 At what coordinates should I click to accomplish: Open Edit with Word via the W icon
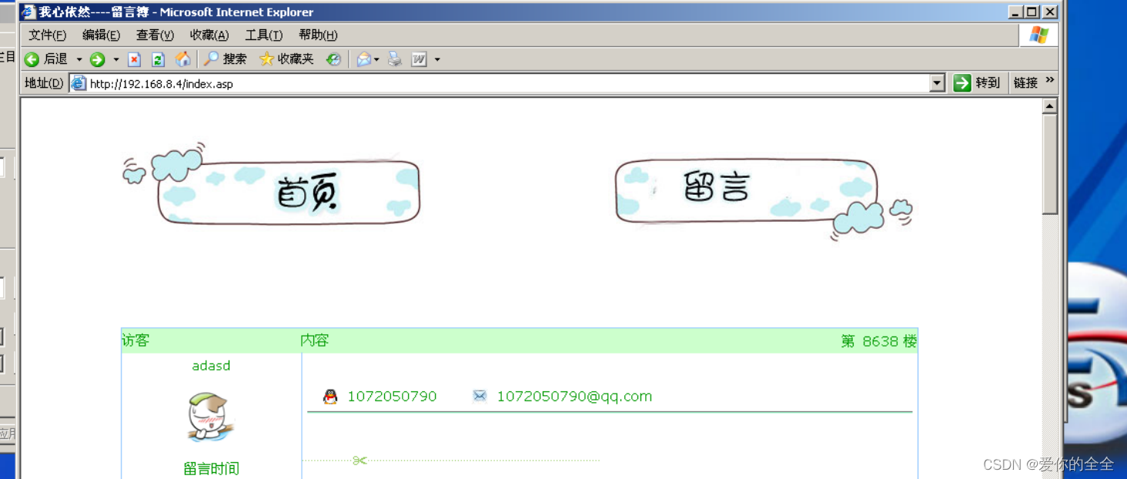click(x=418, y=59)
